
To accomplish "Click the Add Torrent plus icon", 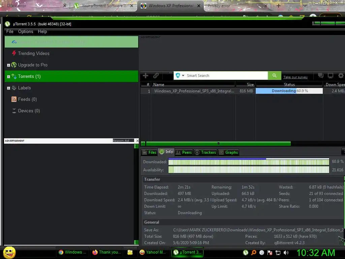I will (146, 76).
